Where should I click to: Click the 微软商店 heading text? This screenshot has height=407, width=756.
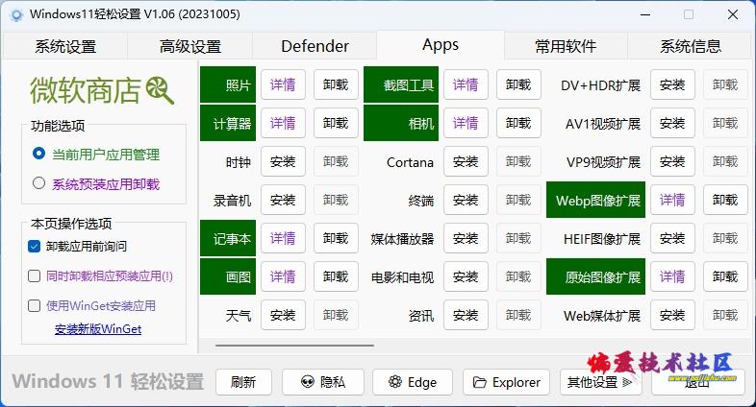tap(86, 90)
